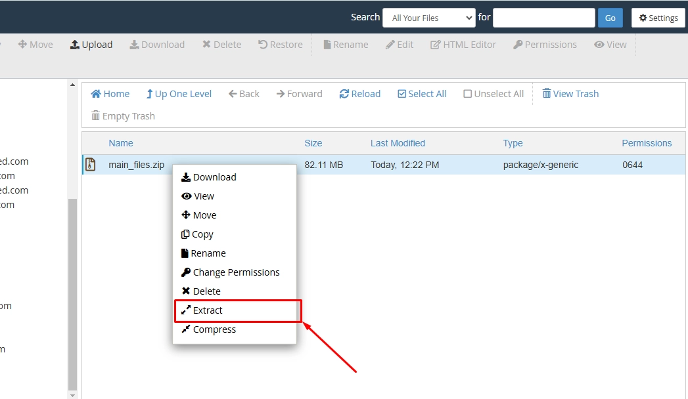
Task: Click the sidebar scrollbar thumb
Action: coord(72,294)
